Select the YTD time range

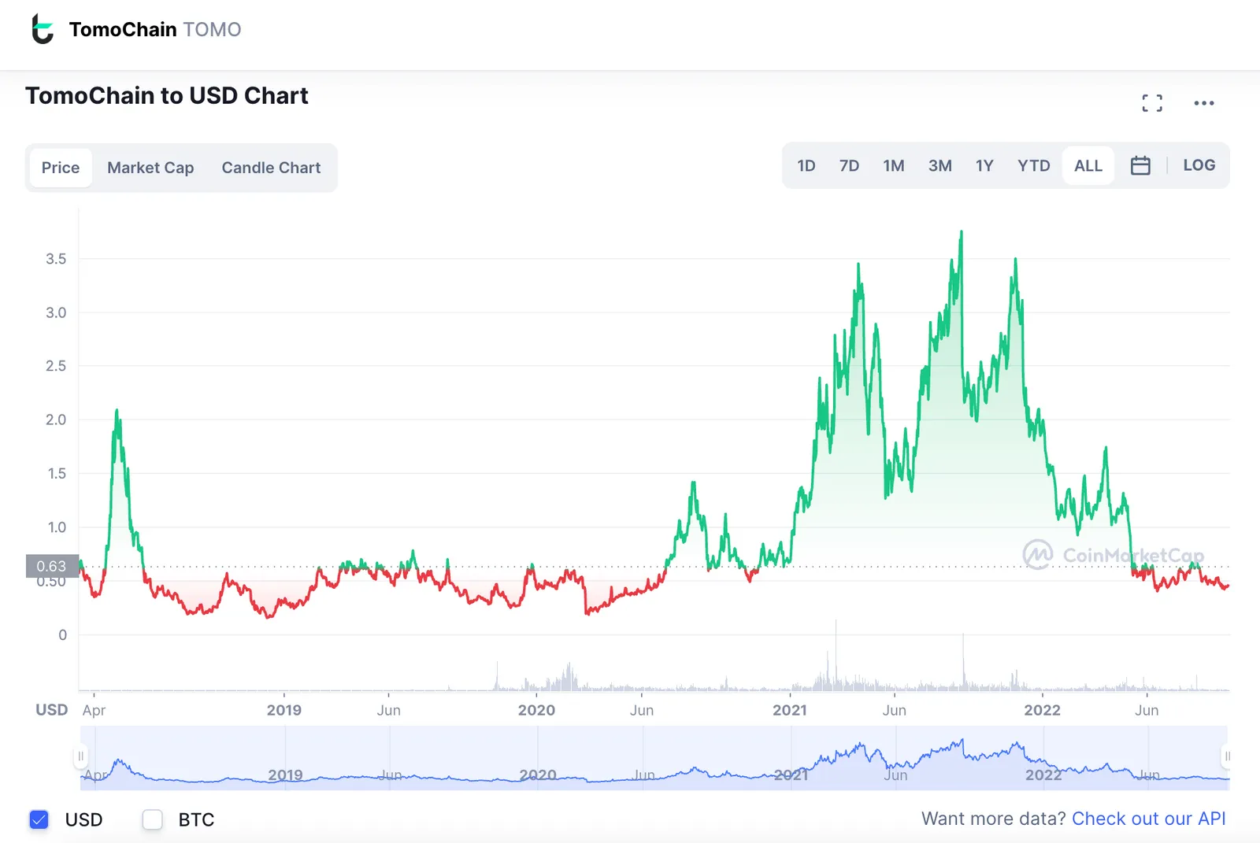[1033, 165]
